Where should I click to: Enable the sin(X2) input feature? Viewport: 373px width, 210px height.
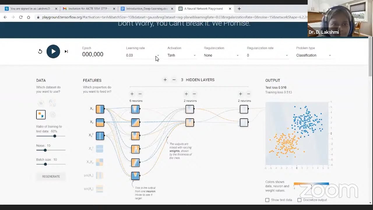pyautogui.click(x=99, y=189)
